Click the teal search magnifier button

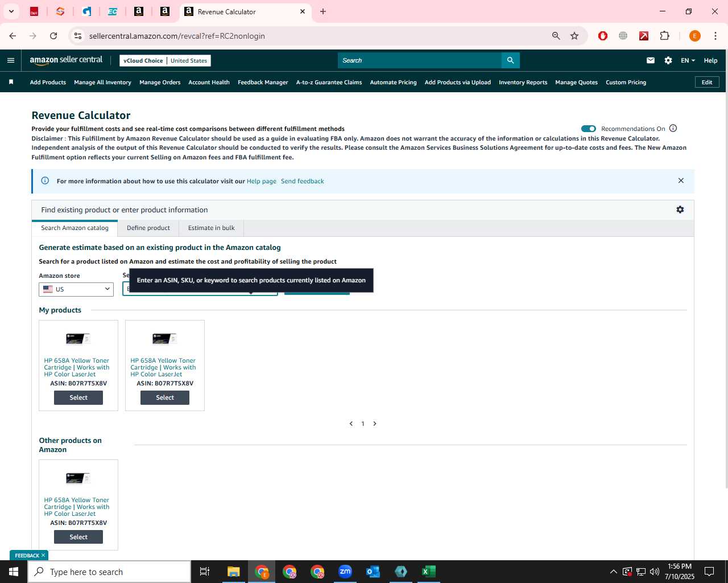pos(510,60)
